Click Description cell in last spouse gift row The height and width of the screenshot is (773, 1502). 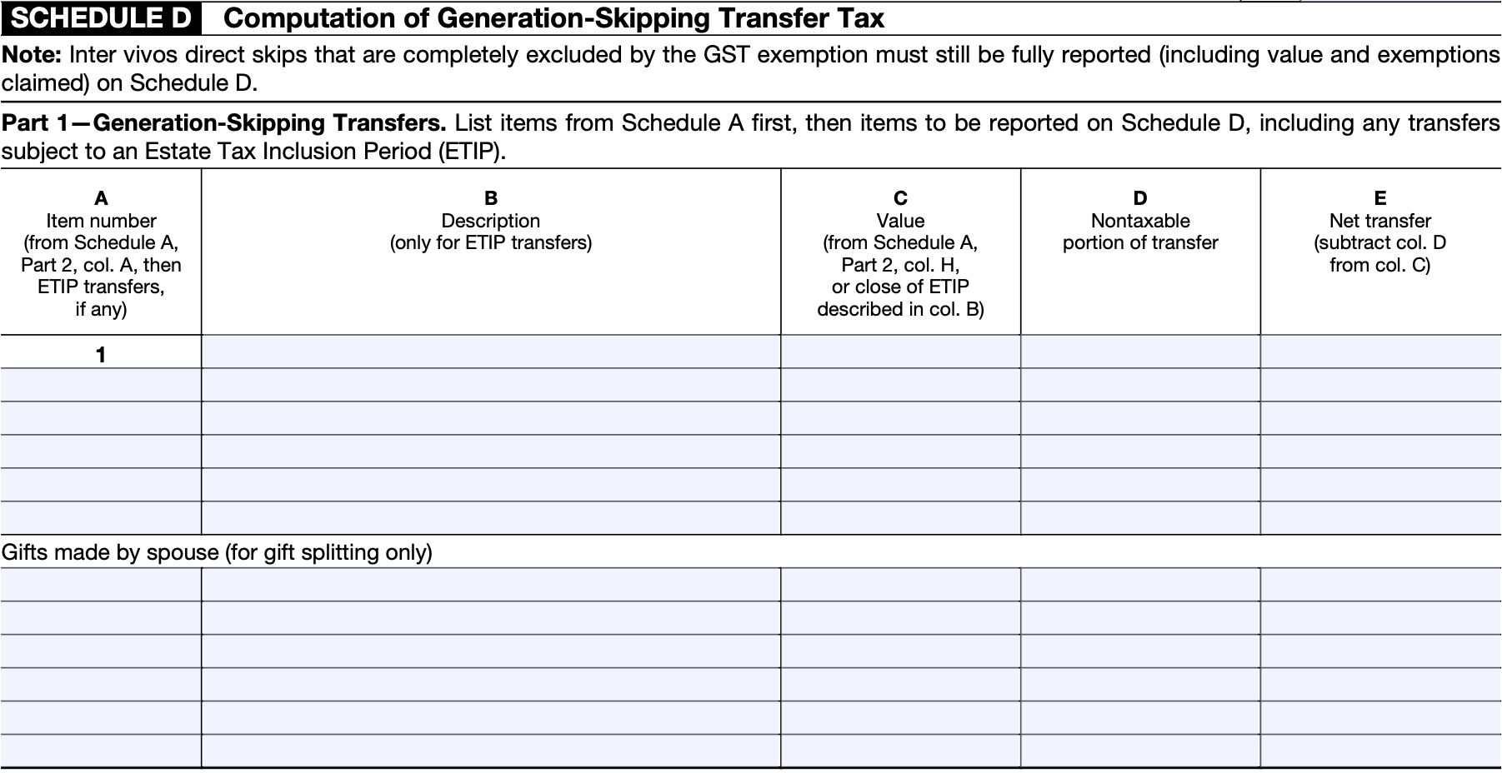[x=491, y=751]
